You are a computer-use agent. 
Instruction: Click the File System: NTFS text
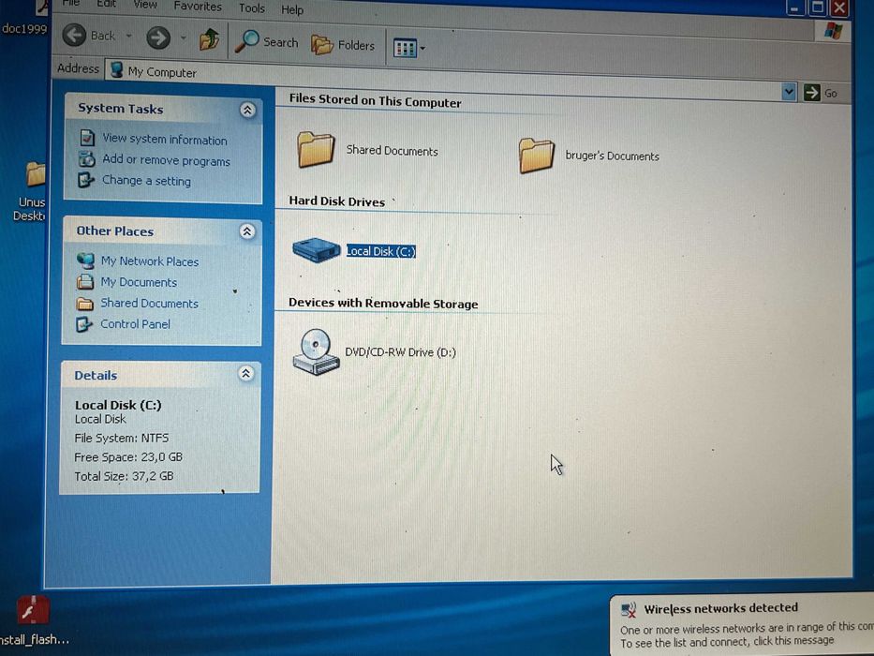pyautogui.click(x=122, y=438)
